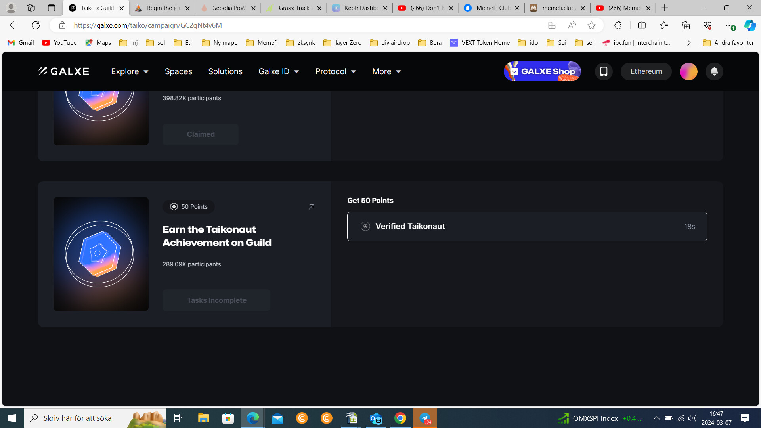
Task: Open tab actions menu icon
Action: point(52,8)
